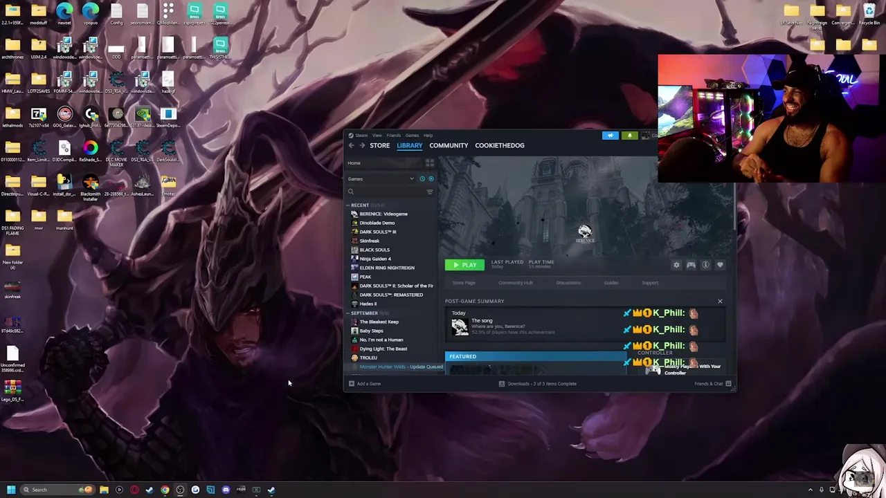
Task: Add the game to favorites via heart icon
Action: coord(720,265)
